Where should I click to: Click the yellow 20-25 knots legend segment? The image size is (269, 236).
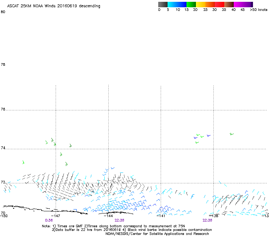[x=201, y=4]
